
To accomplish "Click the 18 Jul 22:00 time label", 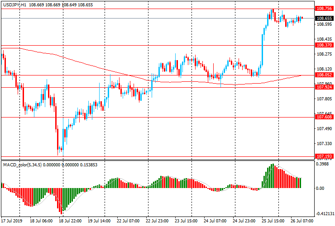I will 70,221.
